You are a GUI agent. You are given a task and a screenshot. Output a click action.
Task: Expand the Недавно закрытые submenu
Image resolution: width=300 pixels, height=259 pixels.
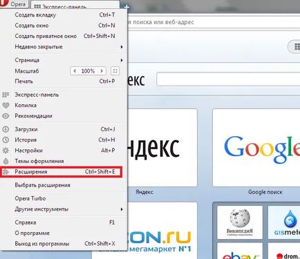[x=64, y=47]
